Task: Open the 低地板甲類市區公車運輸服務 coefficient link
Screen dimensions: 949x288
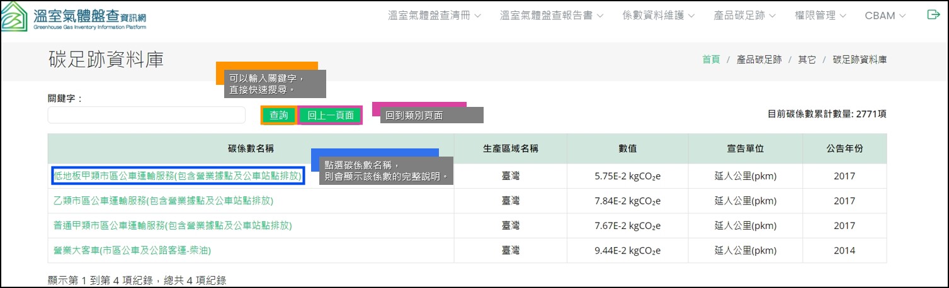Action: [177, 176]
